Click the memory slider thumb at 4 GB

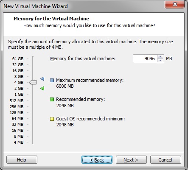[x=33, y=82]
